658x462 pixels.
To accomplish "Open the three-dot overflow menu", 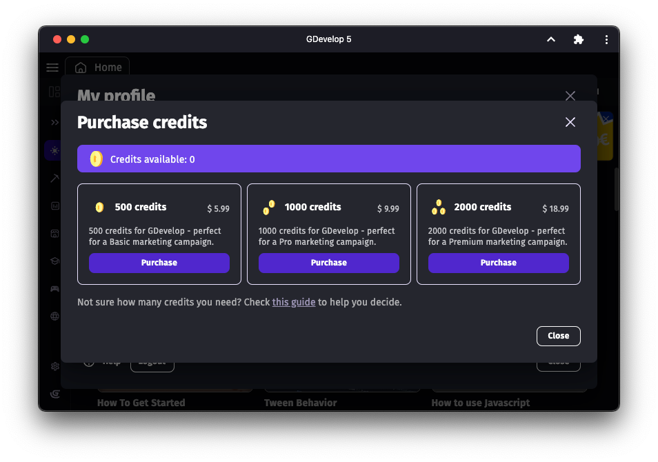I will [606, 39].
